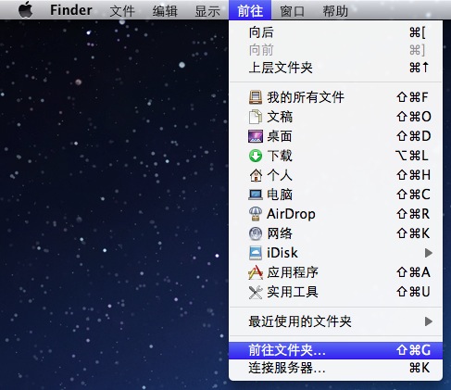Select 连接服务器… menu item
This screenshot has width=451, height=390.
[x=335, y=368]
